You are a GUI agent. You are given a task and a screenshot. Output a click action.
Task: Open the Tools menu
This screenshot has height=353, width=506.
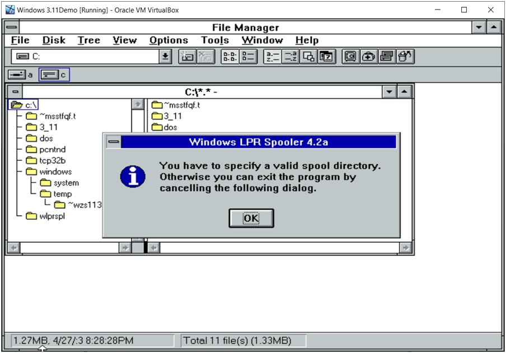point(215,40)
